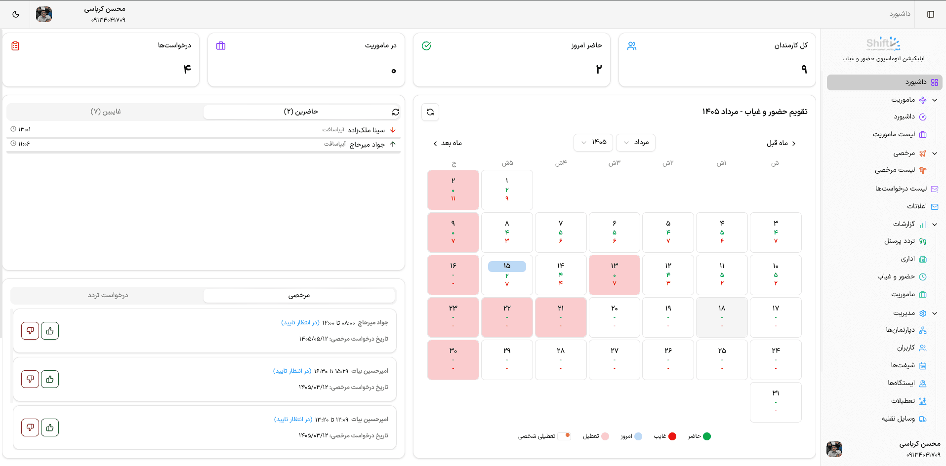The image size is (946, 466).
Task: Reject جواد میرحاج leave request with thumbs down
Action: (x=30, y=331)
